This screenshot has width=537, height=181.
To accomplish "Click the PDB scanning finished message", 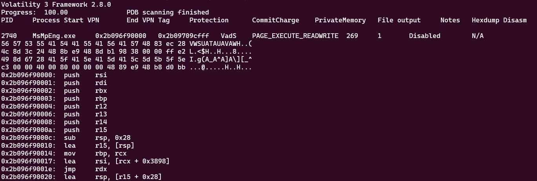I will click(x=167, y=13).
